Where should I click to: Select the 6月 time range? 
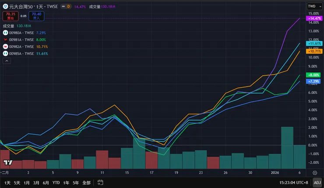[46, 183]
